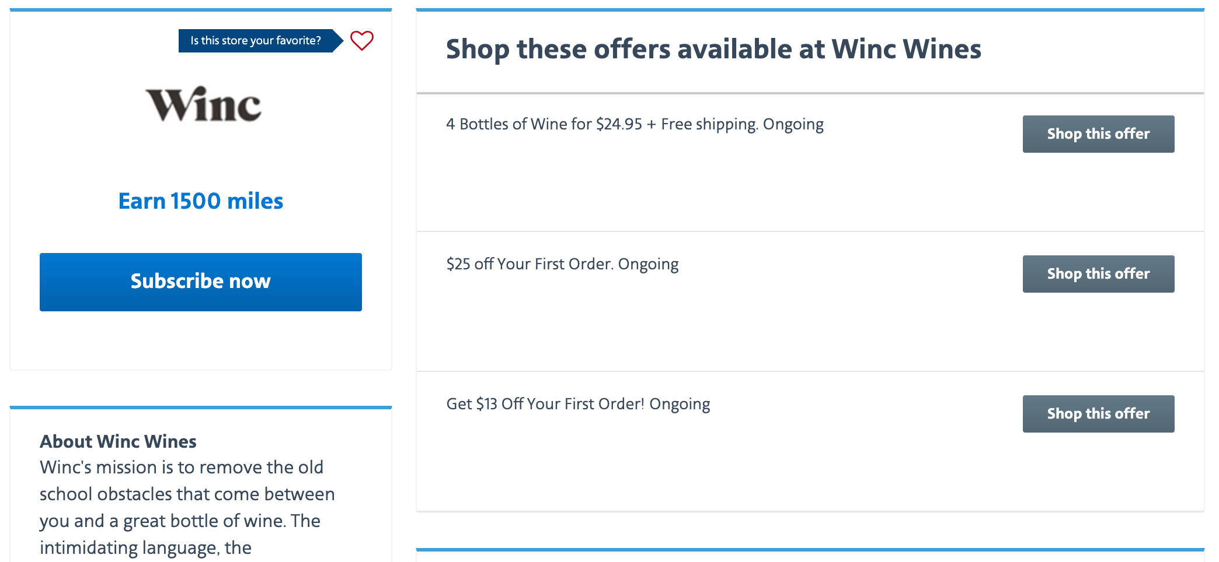Click the Shop these offers heading

[713, 50]
